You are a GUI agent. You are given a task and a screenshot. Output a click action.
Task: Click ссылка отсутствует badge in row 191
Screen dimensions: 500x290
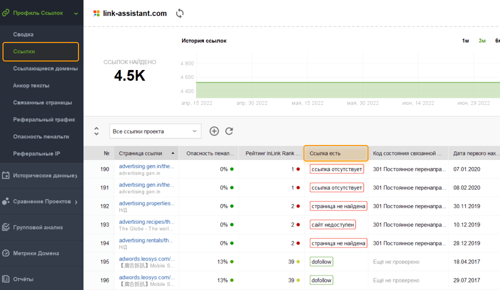point(336,187)
